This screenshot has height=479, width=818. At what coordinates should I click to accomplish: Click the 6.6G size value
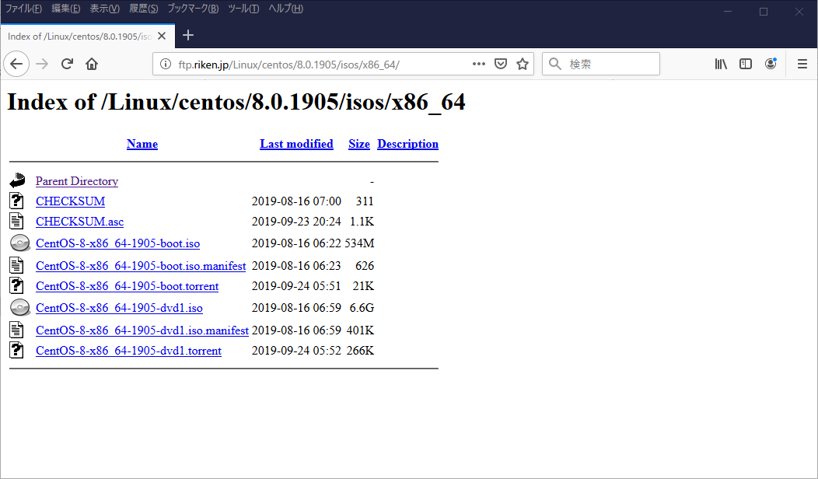point(362,308)
